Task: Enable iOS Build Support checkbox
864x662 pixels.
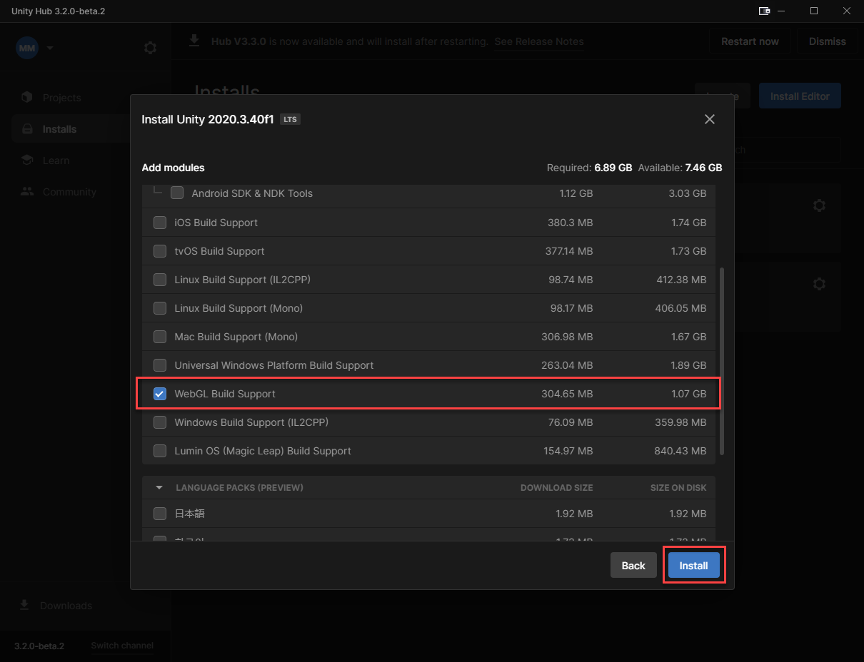Action: [x=160, y=223]
